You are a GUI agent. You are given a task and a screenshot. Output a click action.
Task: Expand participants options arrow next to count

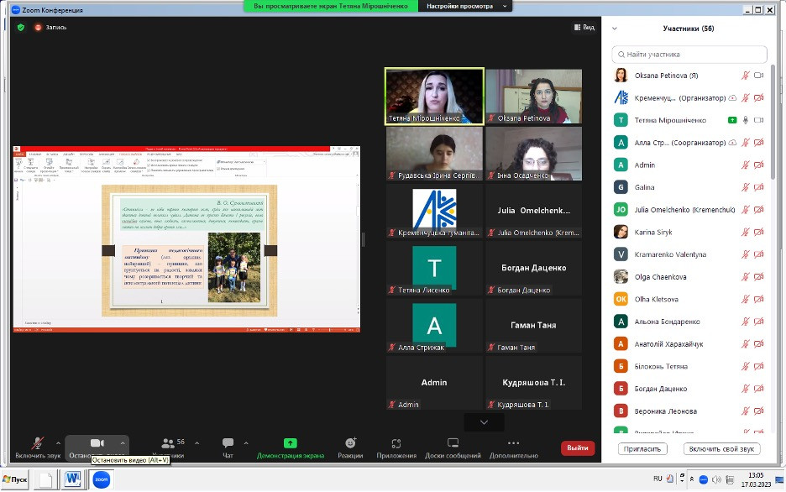coord(197,443)
